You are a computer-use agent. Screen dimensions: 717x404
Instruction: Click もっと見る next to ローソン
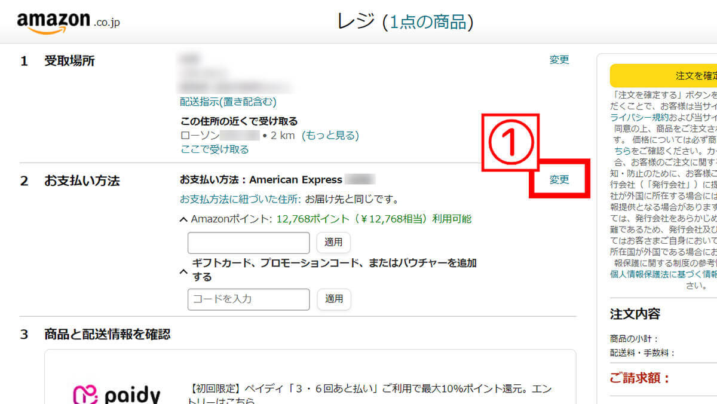point(330,136)
